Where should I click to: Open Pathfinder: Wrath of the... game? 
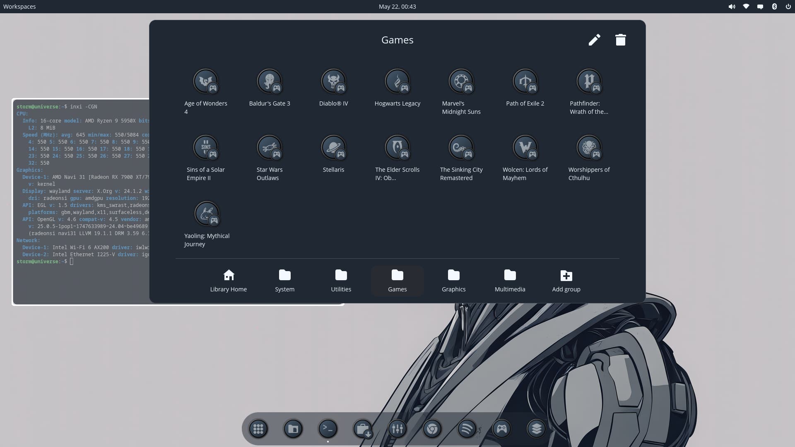(589, 82)
